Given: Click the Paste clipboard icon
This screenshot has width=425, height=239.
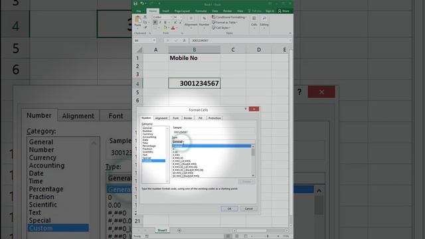Looking at the screenshot, I should pyautogui.click(x=137, y=20).
